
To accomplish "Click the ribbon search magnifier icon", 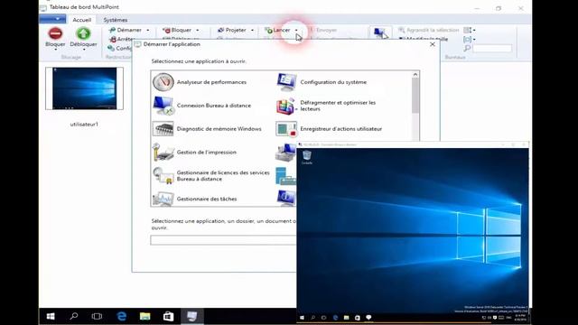I will [467, 48].
